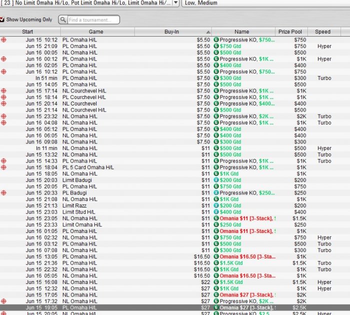350x315 pixels.
Task: Click Turbo speed for Jun 15 22:32 tournament
Action: (324, 269)
